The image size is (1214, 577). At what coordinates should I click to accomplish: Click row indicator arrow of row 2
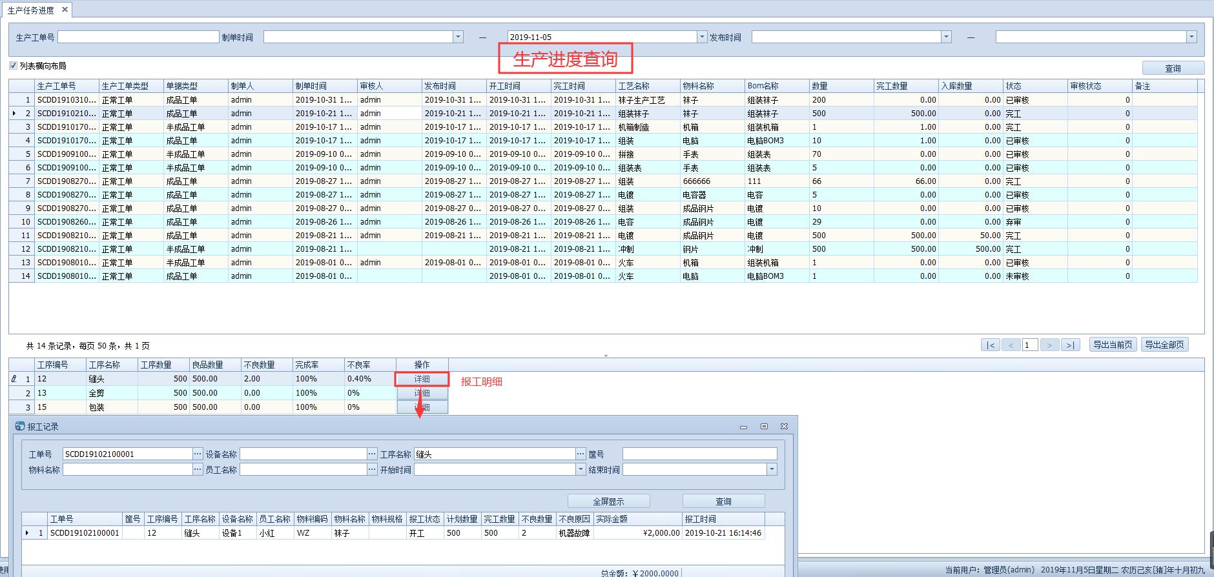click(14, 114)
